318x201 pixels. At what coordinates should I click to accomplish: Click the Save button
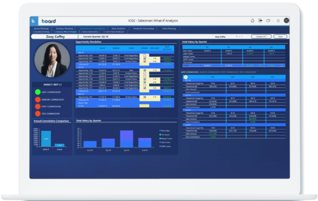280,37
